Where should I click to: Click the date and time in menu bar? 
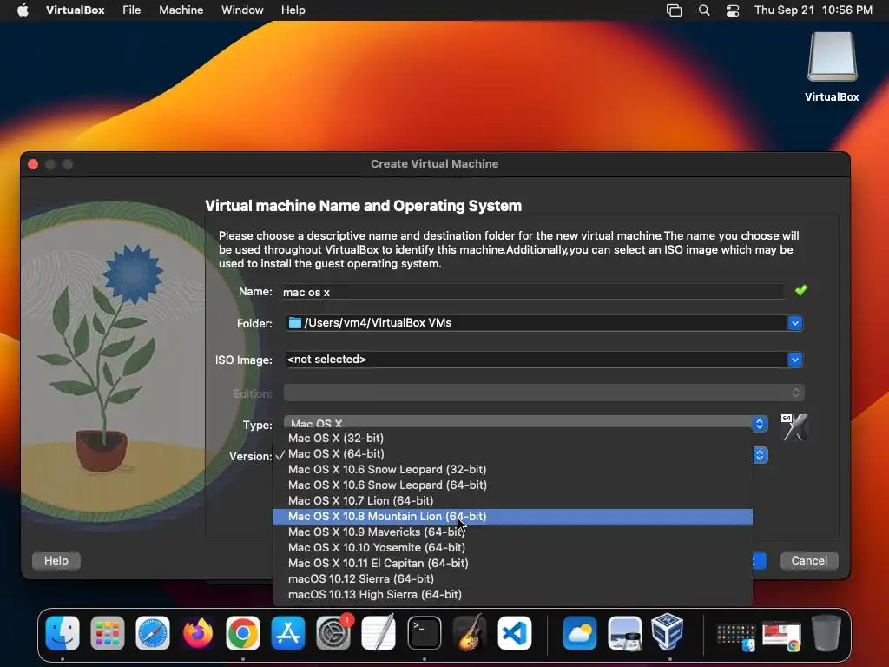point(813,10)
